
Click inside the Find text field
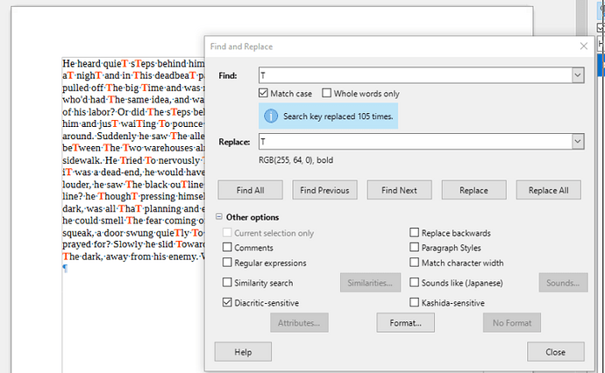coord(415,75)
